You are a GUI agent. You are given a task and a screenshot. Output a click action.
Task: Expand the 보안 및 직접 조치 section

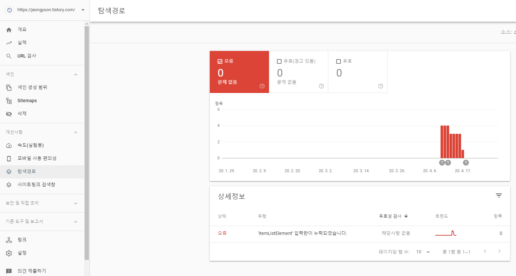(x=76, y=203)
